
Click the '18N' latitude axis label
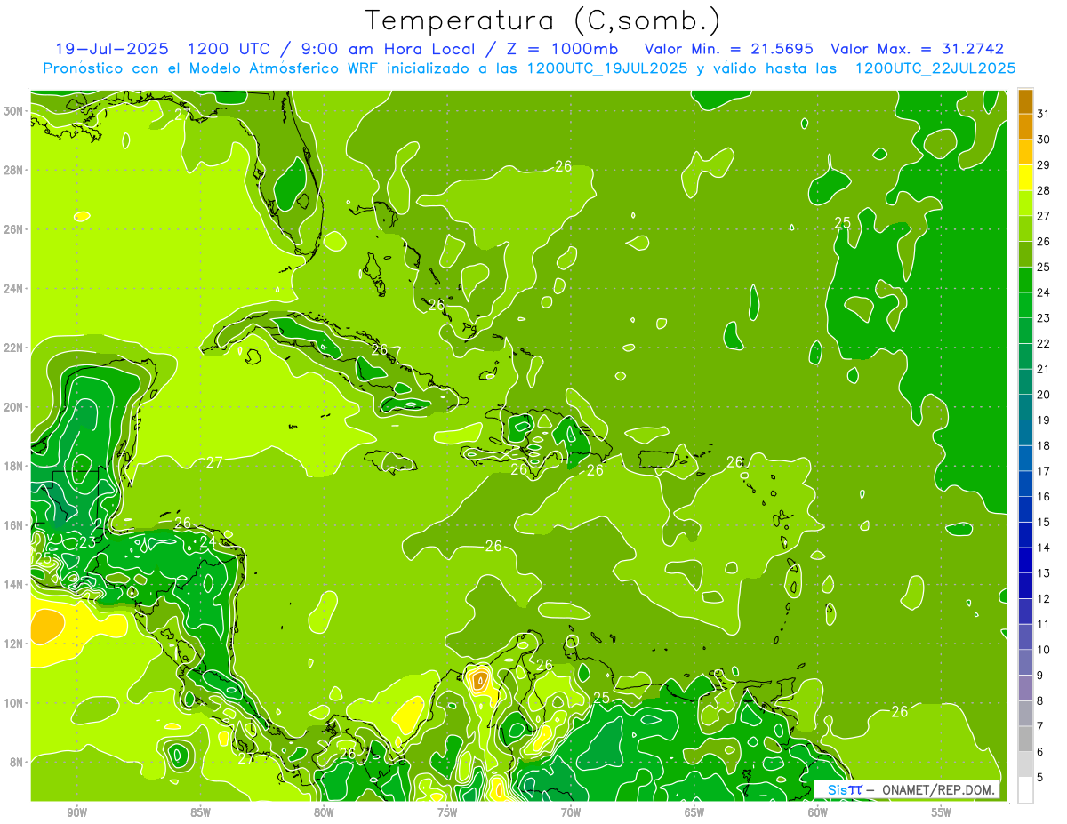tap(13, 466)
